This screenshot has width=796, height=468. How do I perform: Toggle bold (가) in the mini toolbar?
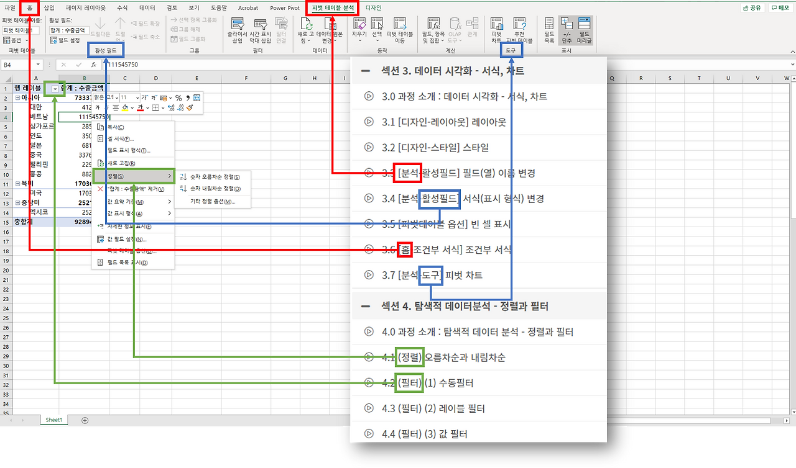[98, 107]
